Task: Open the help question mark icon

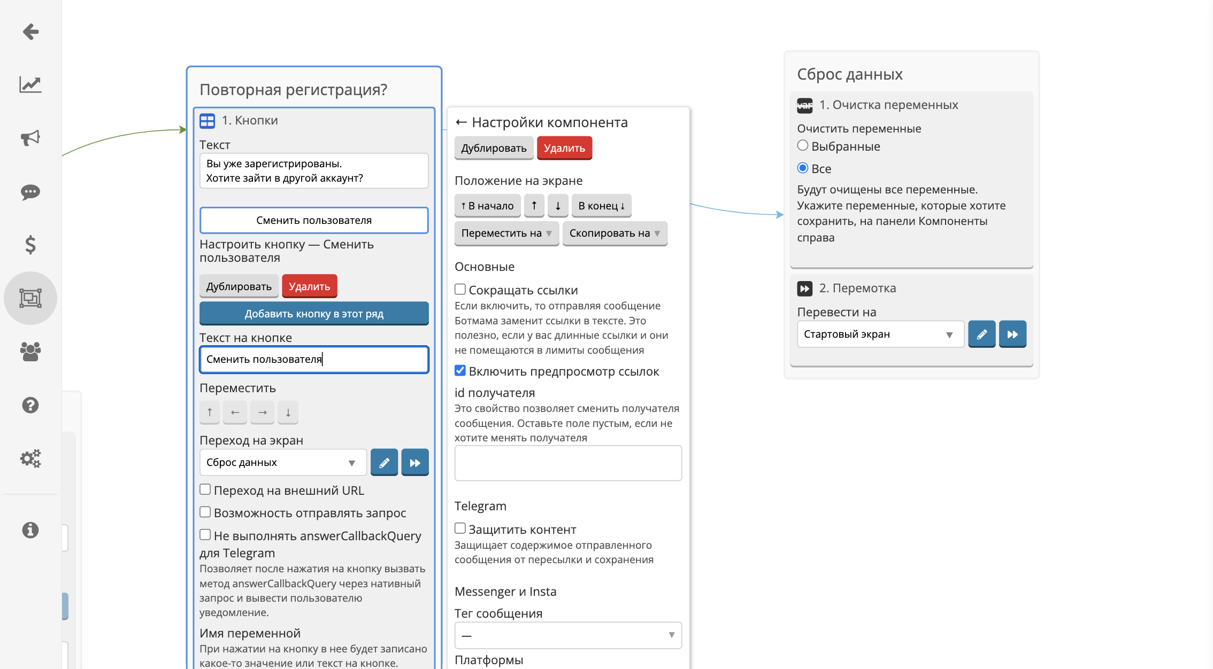Action: (x=30, y=405)
